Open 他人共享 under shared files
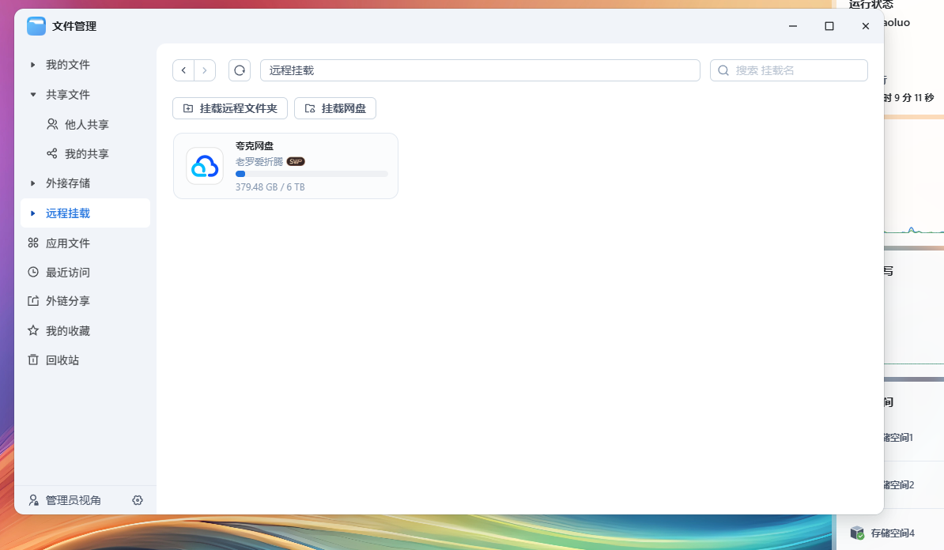 coord(87,125)
